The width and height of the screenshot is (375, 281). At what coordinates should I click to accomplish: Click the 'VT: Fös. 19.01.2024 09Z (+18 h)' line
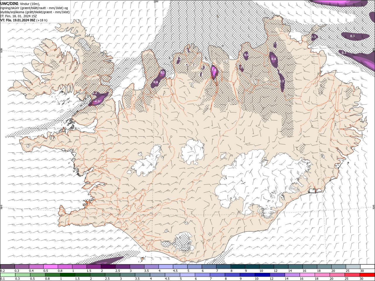(x=24, y=20)
